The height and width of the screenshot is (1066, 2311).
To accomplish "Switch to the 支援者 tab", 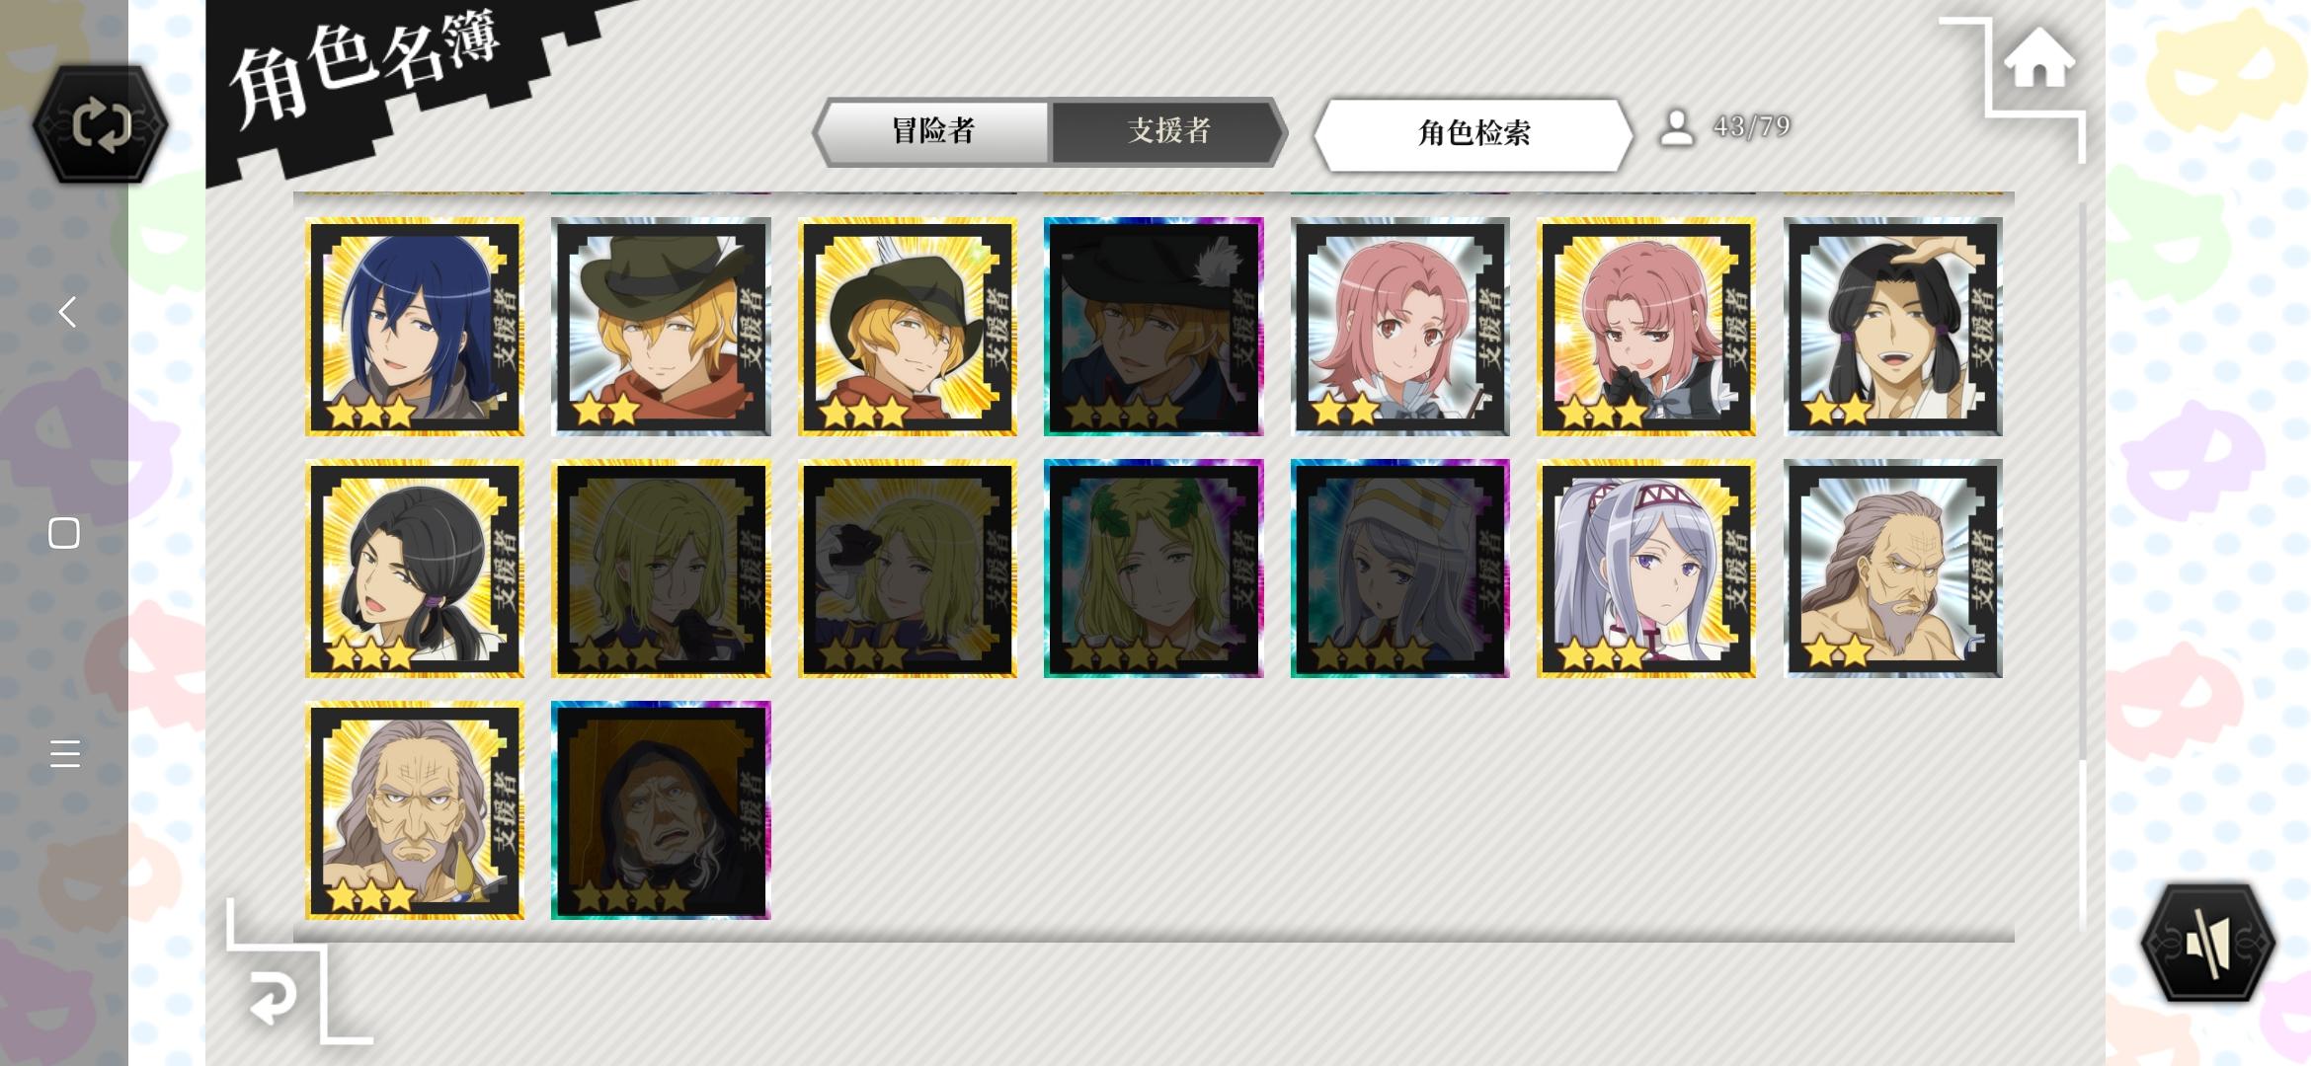I will pyautogui.click(x=1168, y=131).
